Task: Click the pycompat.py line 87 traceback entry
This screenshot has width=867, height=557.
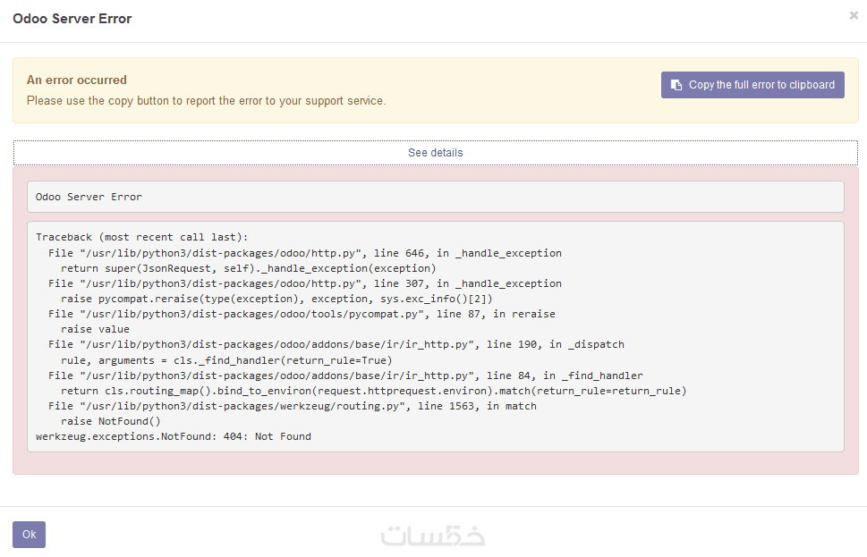Action: pyautogui.click(x=302, y=314)
